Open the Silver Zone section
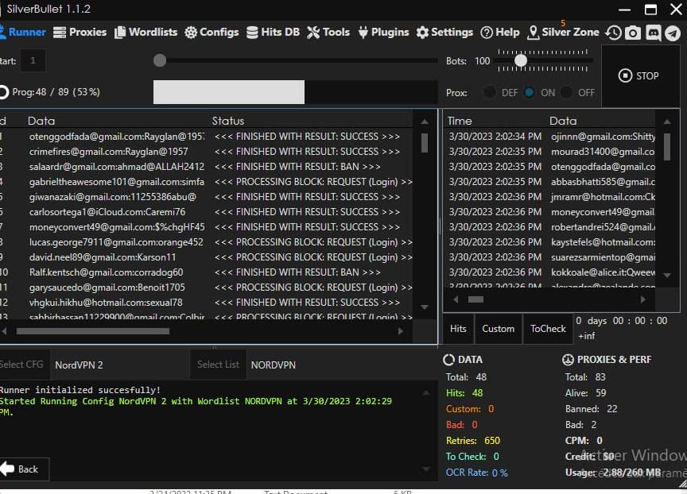The height and width of the screenshot is (494, 687). pyautogui.click(x=563, y=32)
